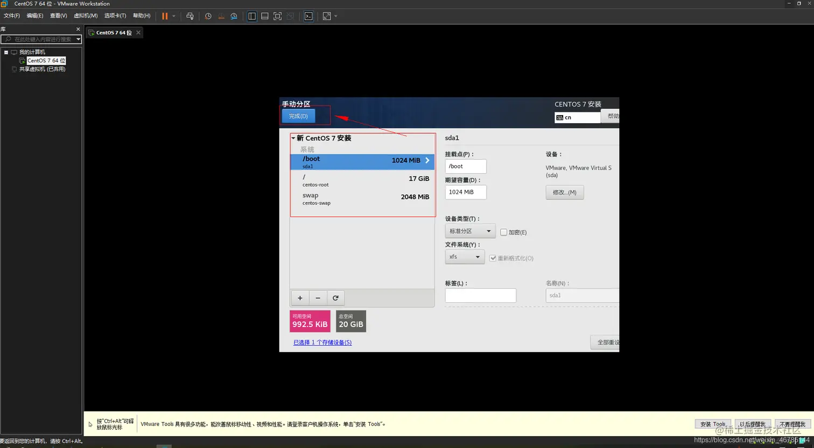Select 共享虚拟机 (已弃用) in the library tree

point(42,69)
